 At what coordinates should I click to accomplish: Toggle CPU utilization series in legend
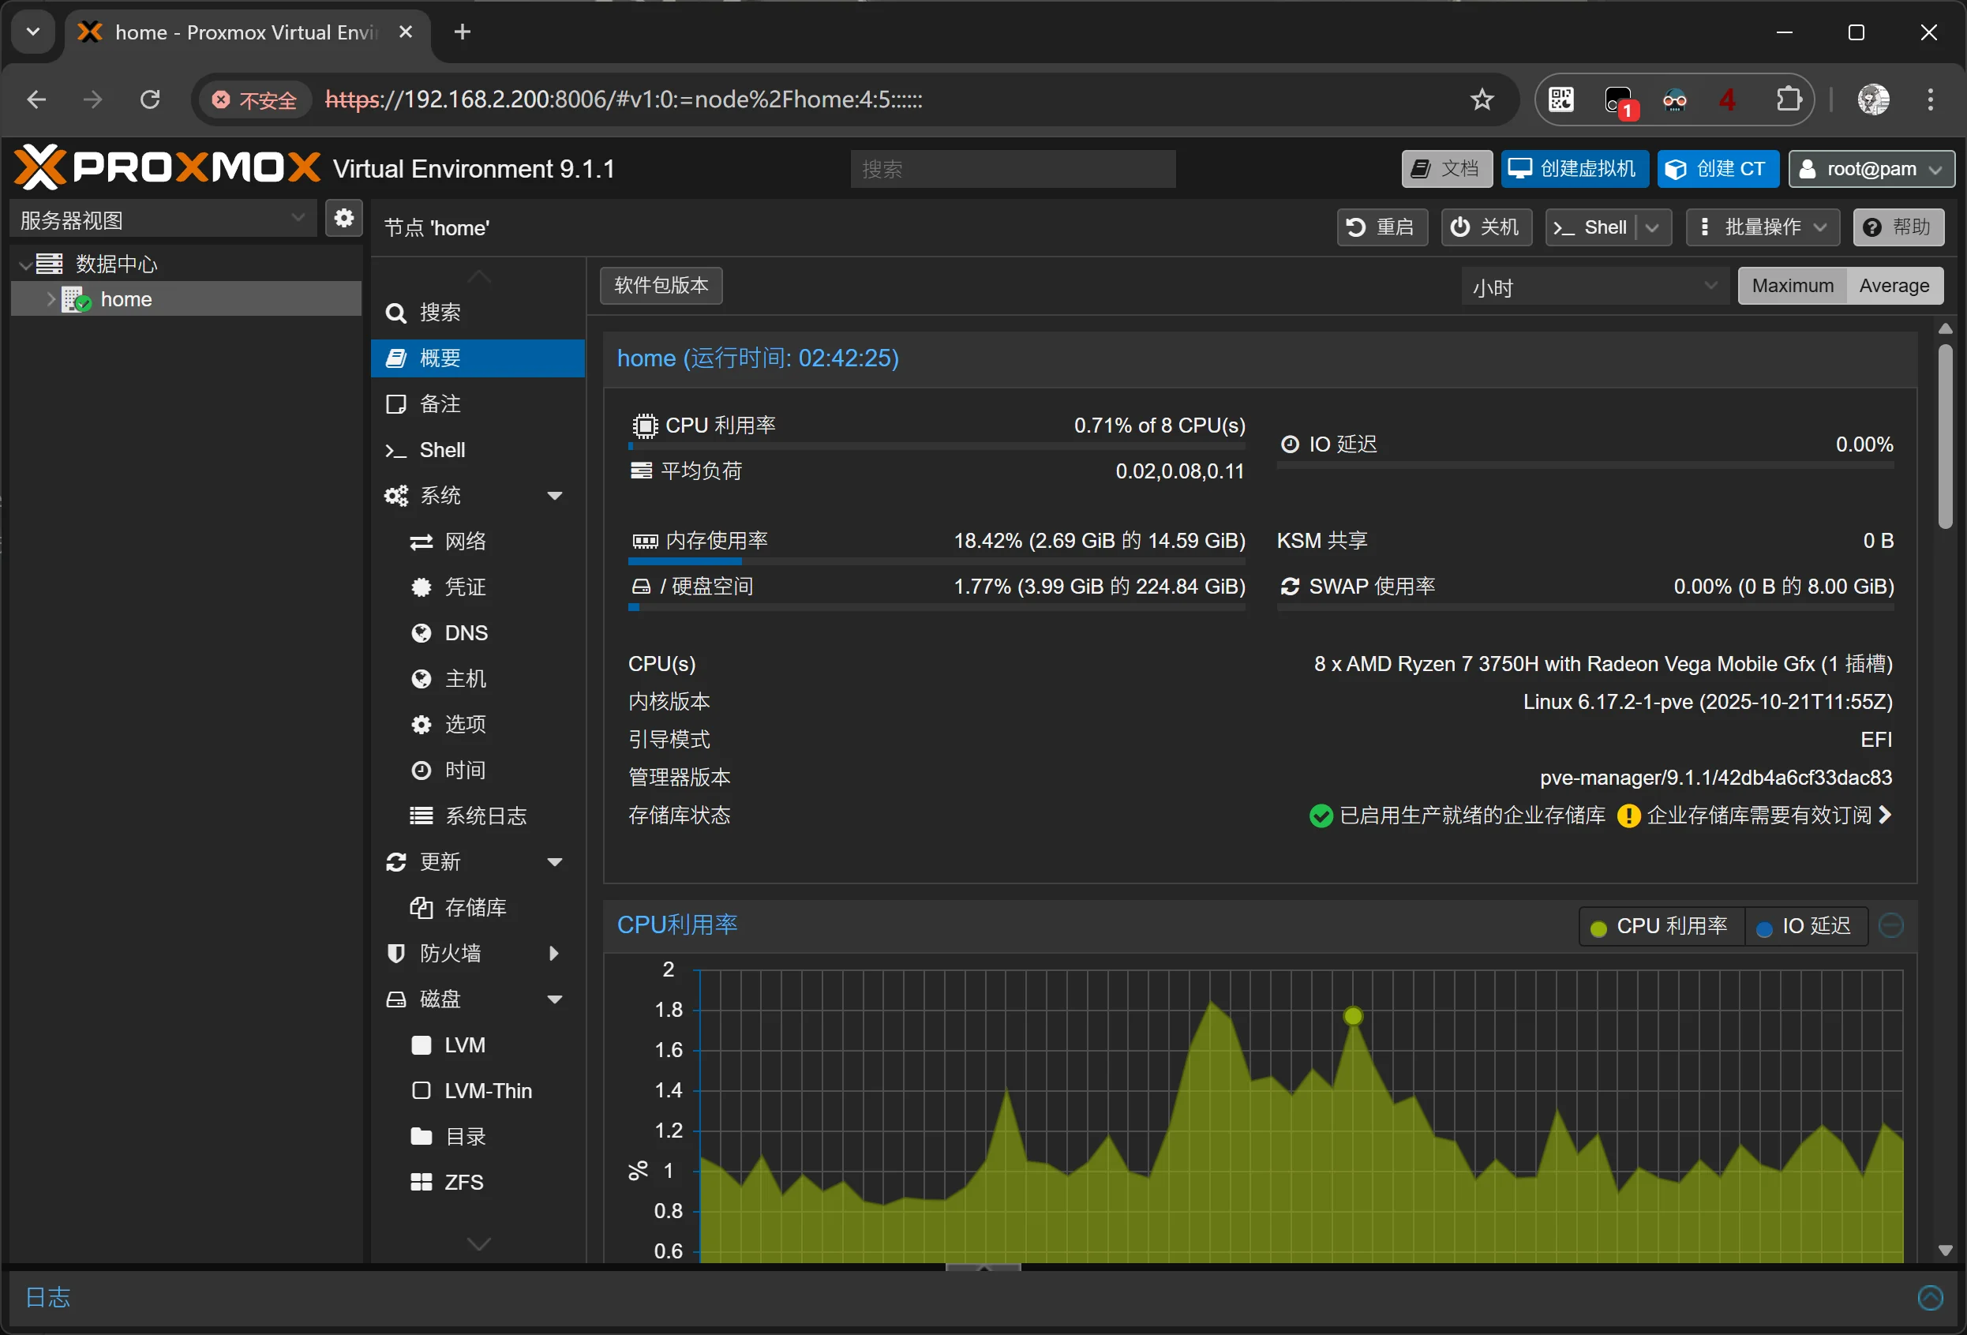coord(1661,926)
